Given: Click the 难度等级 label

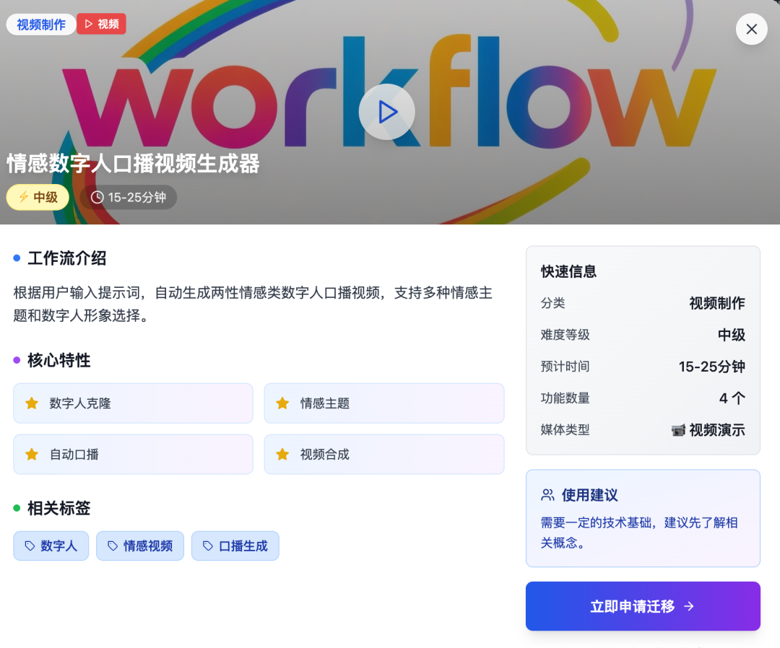Looking at the screenshot, I should click(565, 335).
